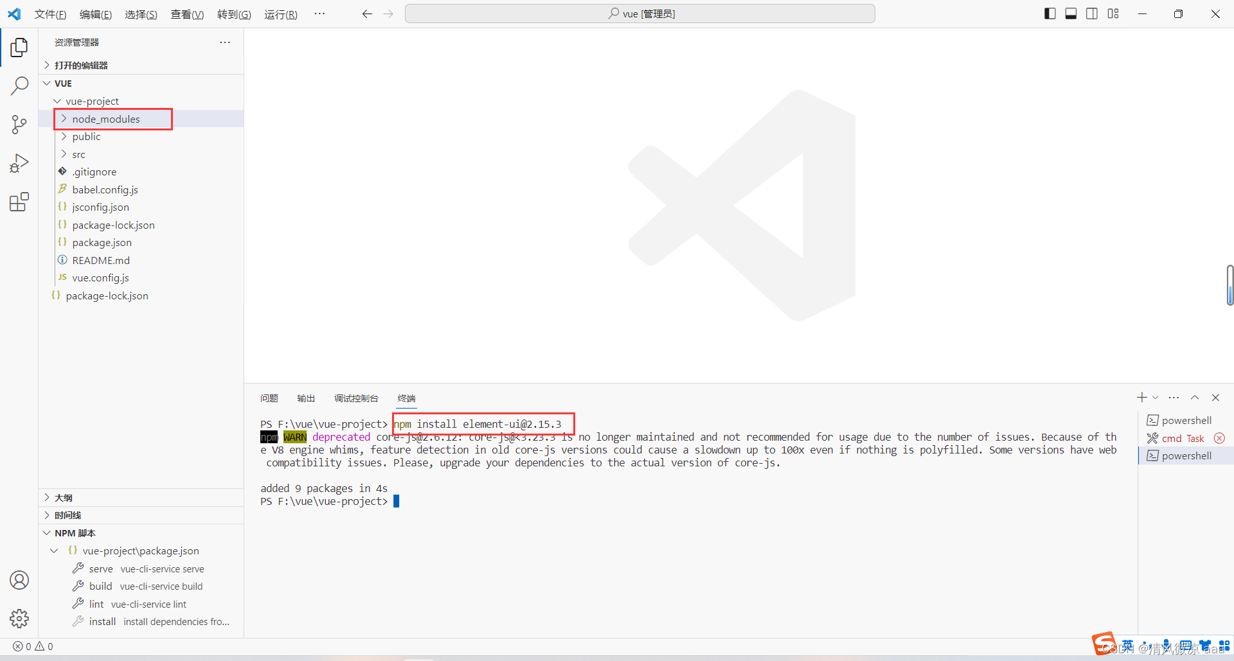Image resolution: width=1234 pixels, height=661 pixels.
Task: Collapse the vue-project folder
Action: (x=141, y=101)
